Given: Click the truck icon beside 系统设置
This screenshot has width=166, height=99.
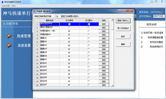Looking at the screenshot, I should (9, 46).
